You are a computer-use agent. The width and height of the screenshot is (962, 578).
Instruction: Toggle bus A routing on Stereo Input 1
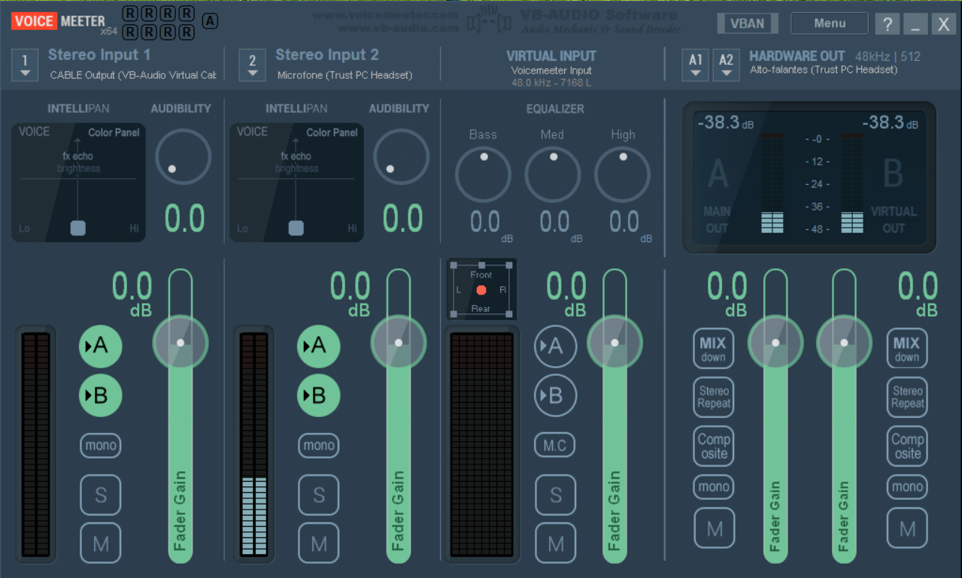(x=100, y=346)
